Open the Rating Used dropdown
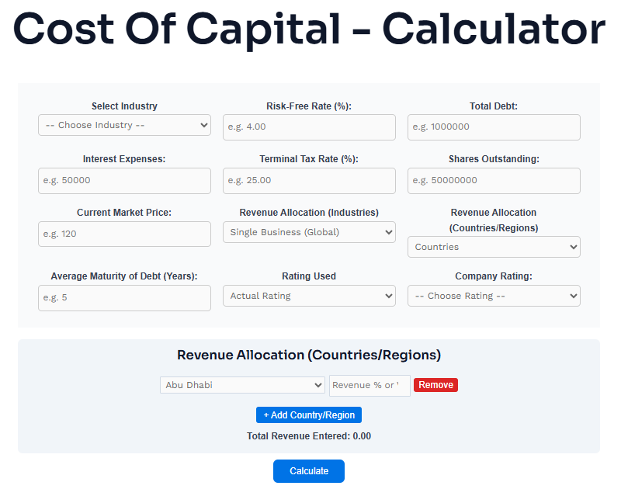The width and height of the screenshot is (628, 503). pos(309,296)
